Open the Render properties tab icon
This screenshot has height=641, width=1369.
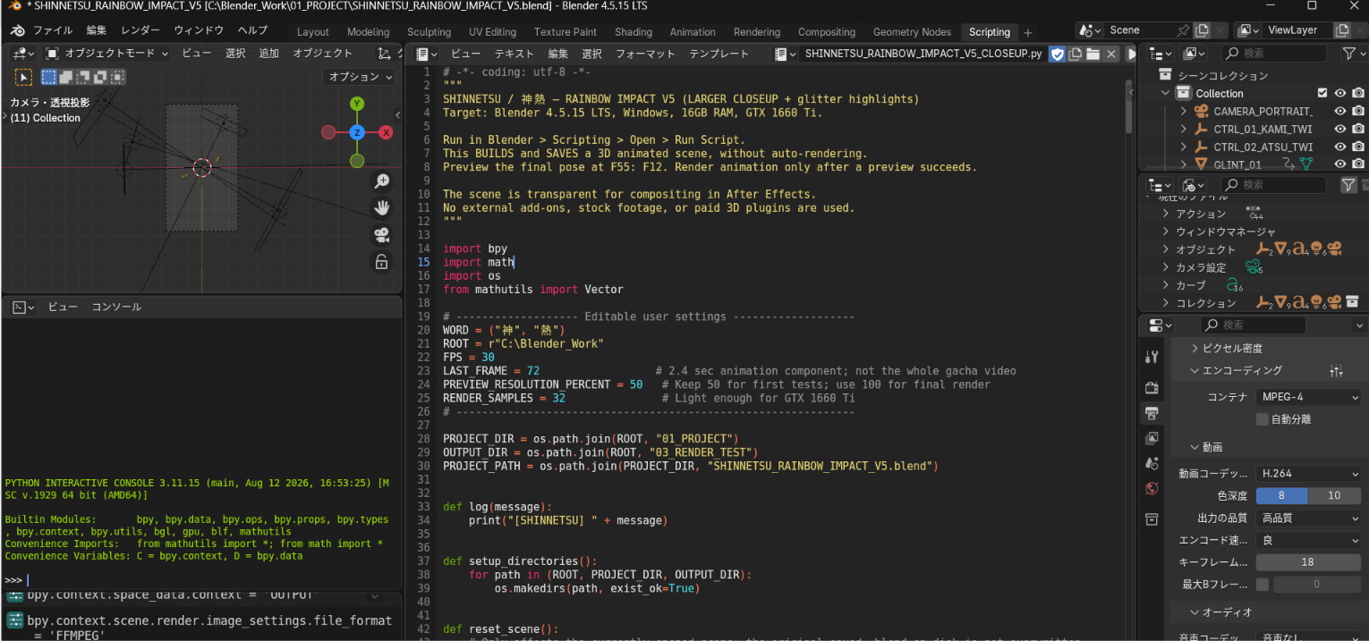click(1152, 387)
